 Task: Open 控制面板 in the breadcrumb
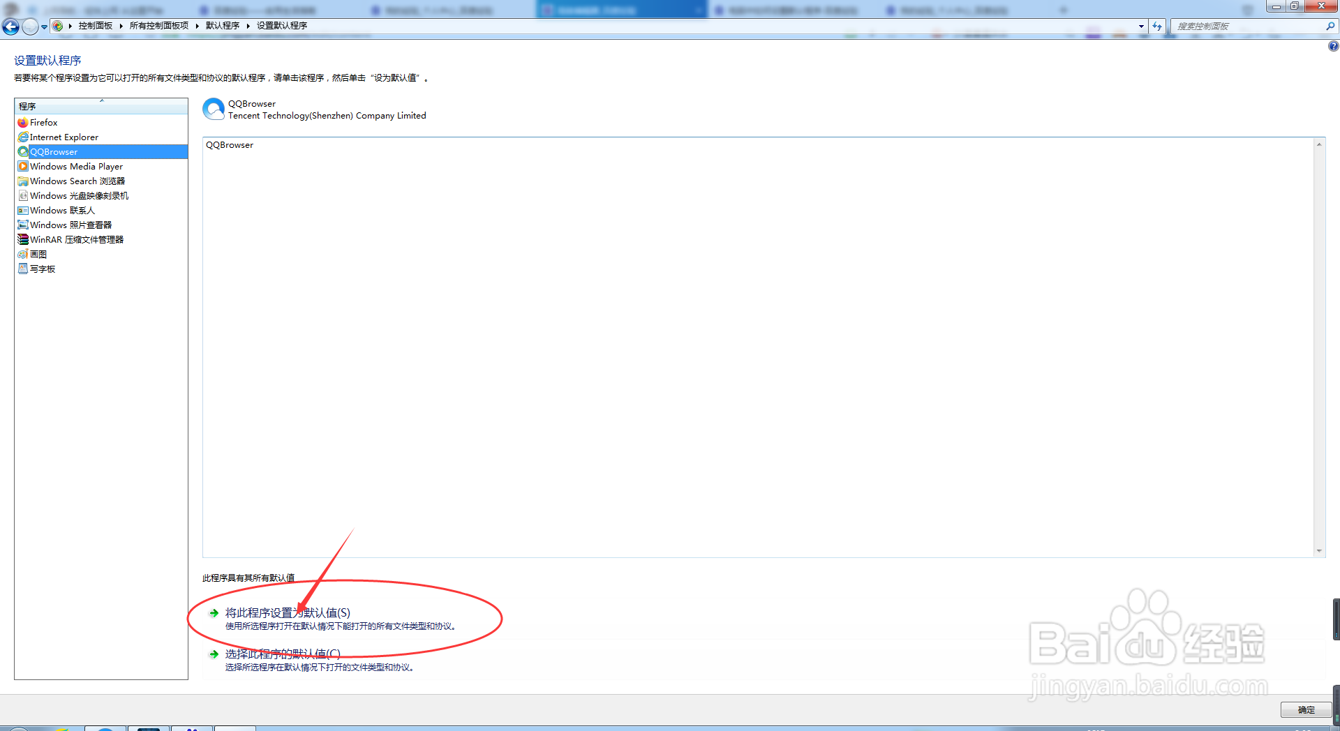96,26
